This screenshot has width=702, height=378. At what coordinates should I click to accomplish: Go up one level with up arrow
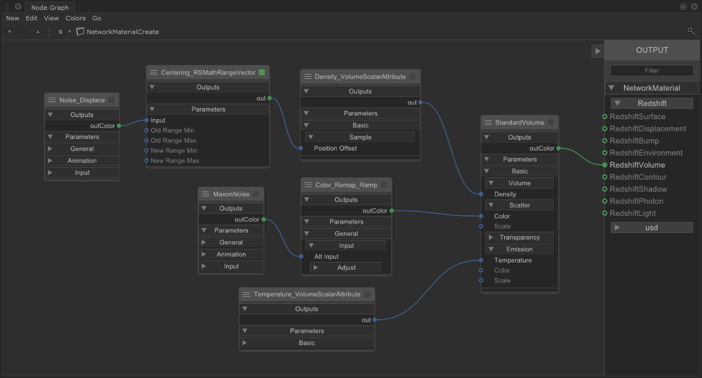38,32
